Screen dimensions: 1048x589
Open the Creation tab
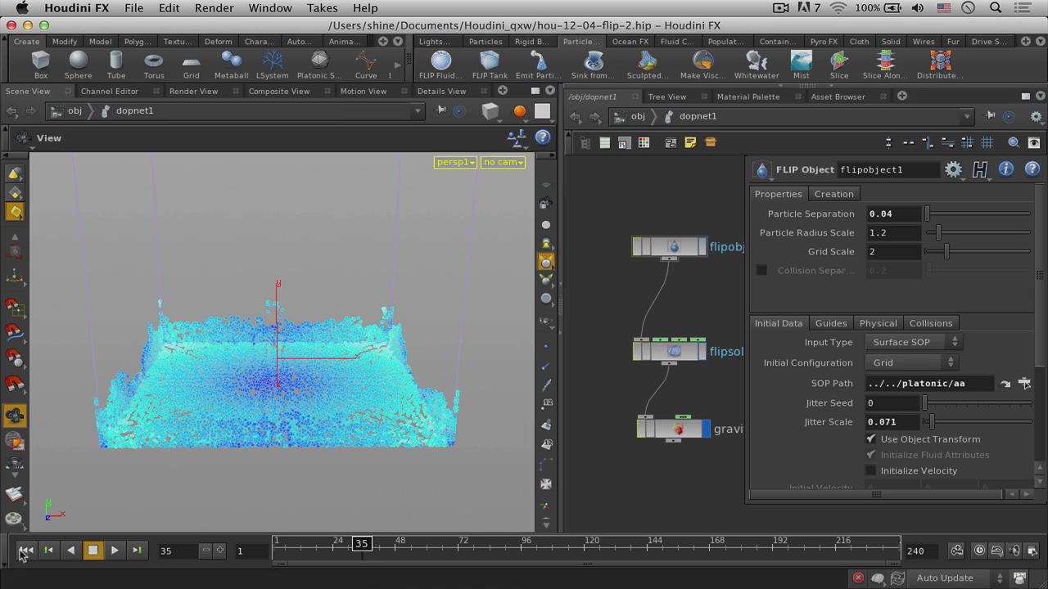pos(833,194)
